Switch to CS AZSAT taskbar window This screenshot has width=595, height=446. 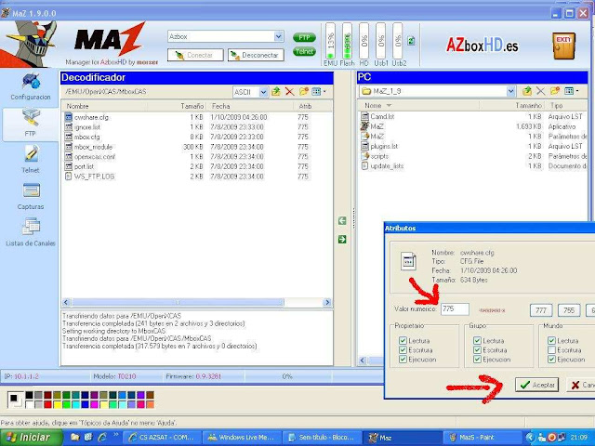pyautogui.click(x=163, y=438)
